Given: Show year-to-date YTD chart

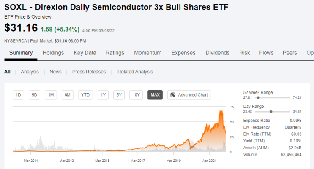Looking at the screenshot, I should click(85, 95).
